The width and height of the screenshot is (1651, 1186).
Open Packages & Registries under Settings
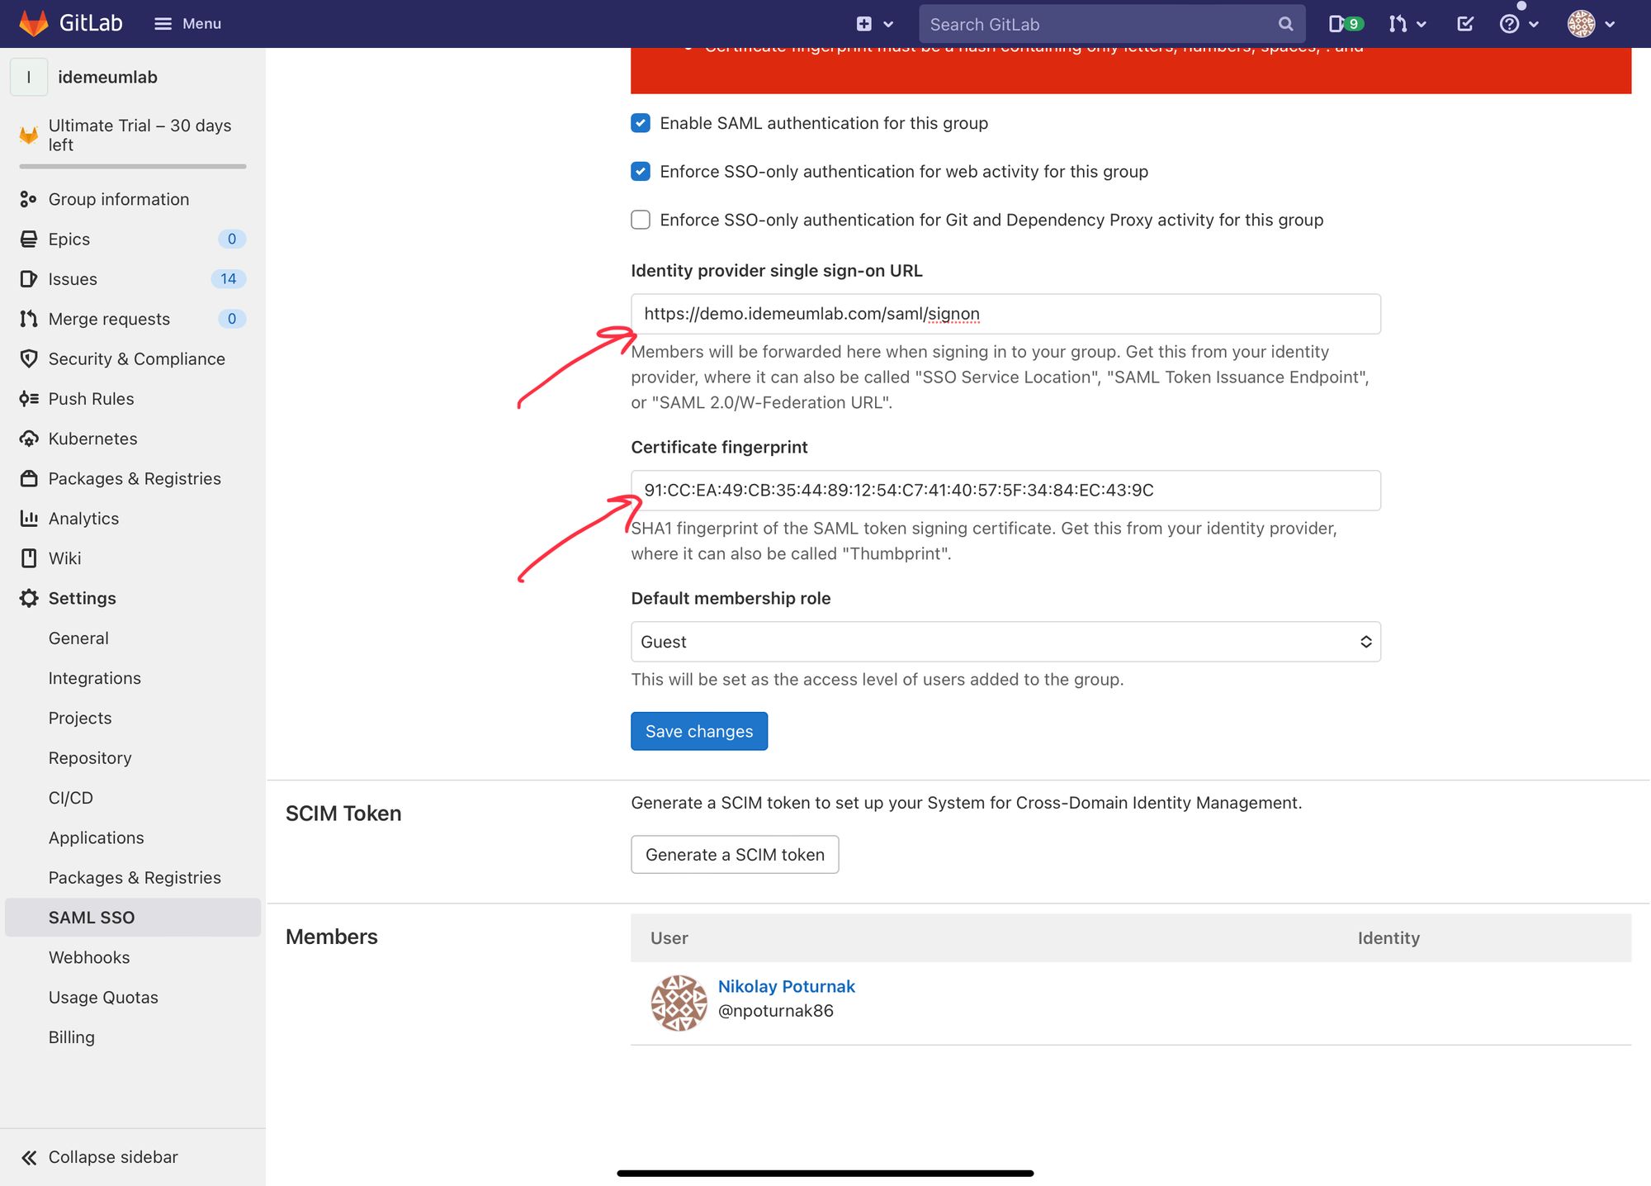[x=135, y=878]
